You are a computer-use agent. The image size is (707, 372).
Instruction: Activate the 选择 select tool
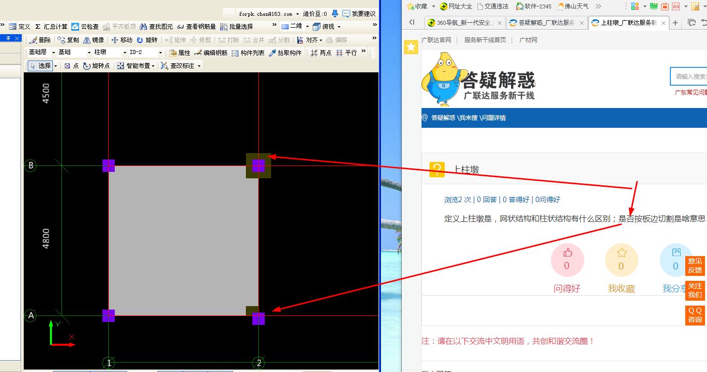(x=40, y=65)
